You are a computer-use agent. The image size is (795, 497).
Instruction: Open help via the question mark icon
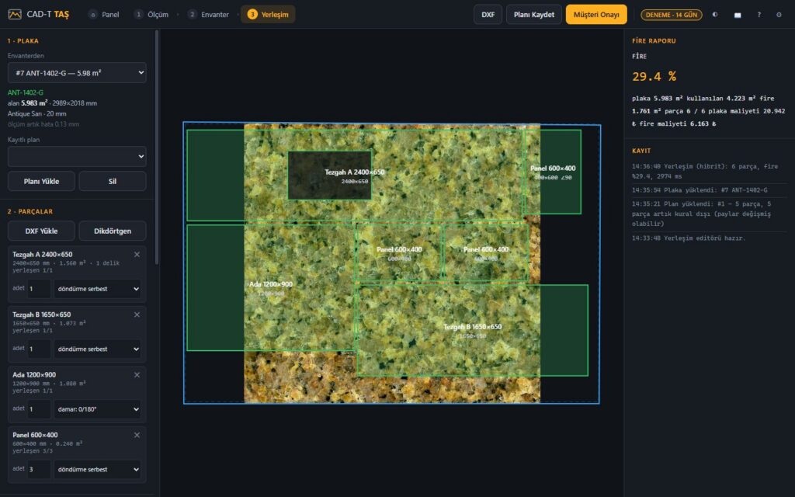(759, 15)
